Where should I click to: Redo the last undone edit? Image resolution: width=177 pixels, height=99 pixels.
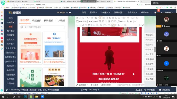point(122,25)
